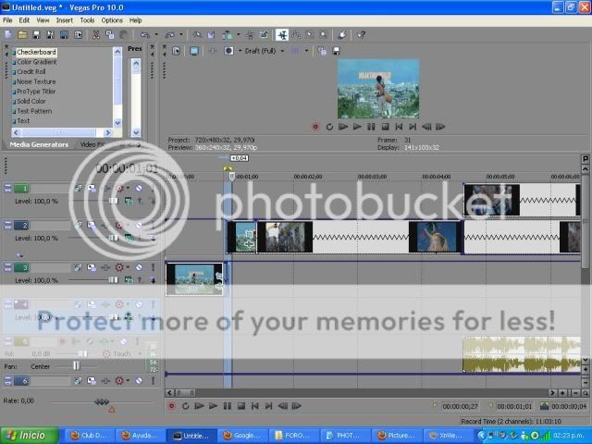Screen dimensions: 592x444
Task: Click Pause under the video preview
Action: (x=371, y=127)
